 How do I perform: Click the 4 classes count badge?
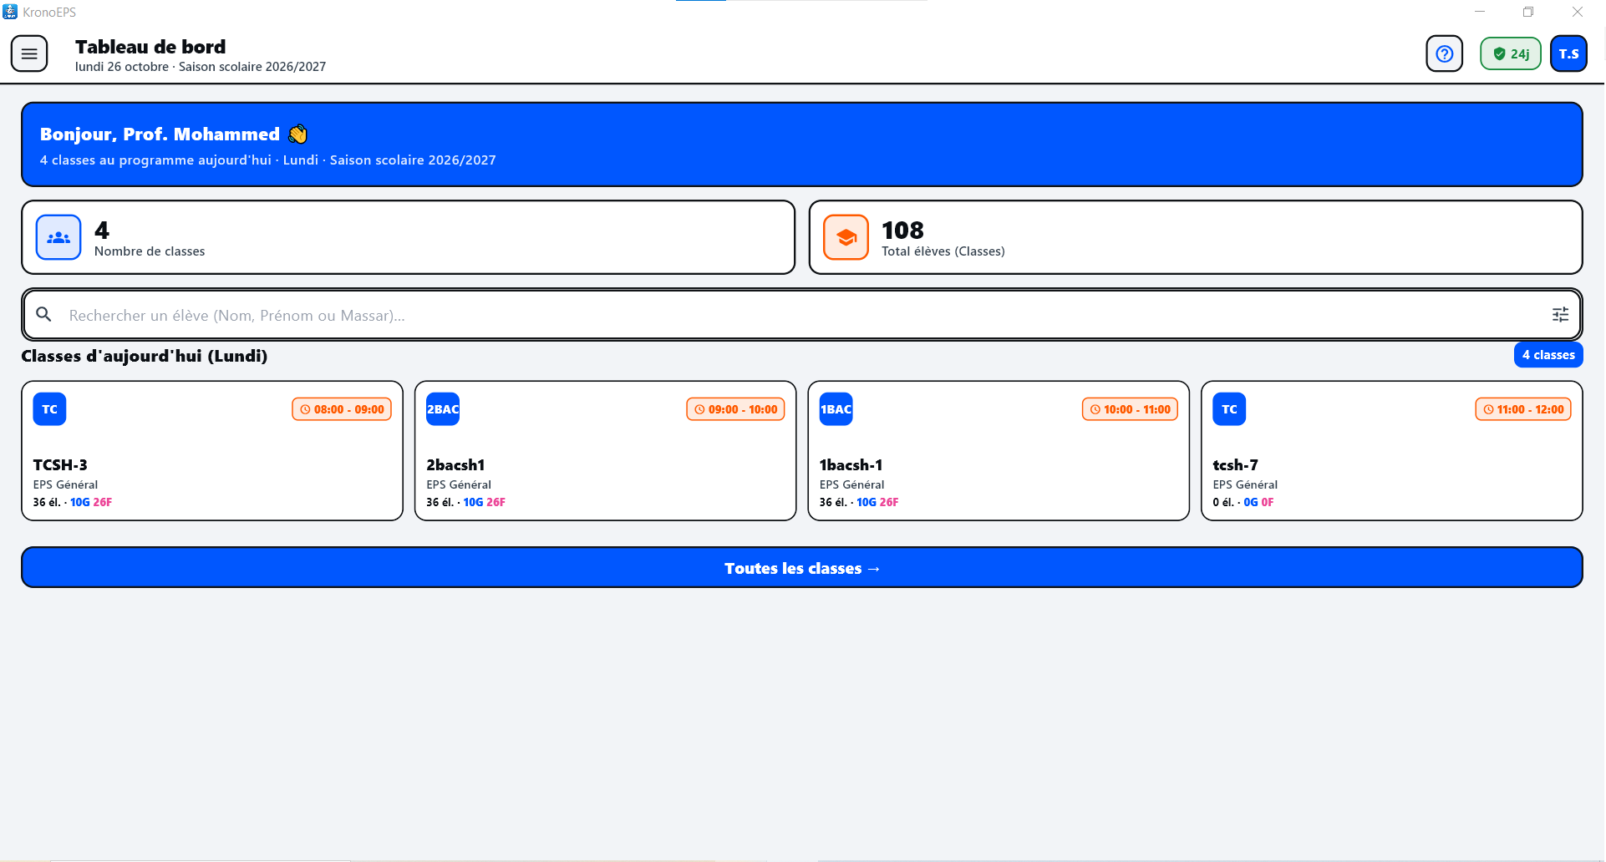point(1548,355)
